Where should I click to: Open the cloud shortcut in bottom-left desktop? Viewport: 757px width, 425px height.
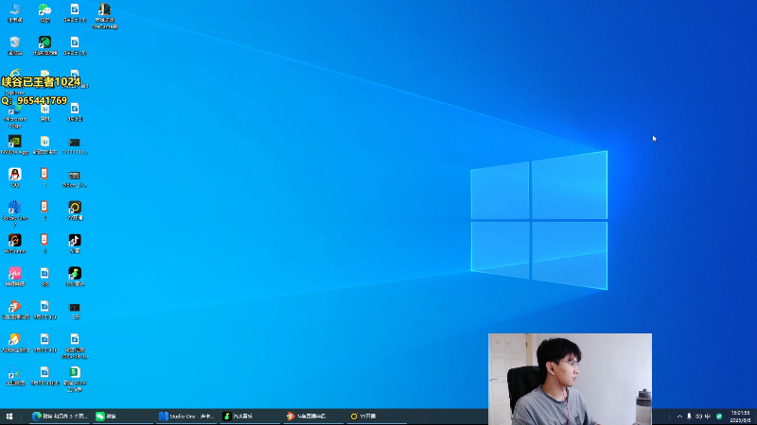pyautogui.click(x=15, y=376)
